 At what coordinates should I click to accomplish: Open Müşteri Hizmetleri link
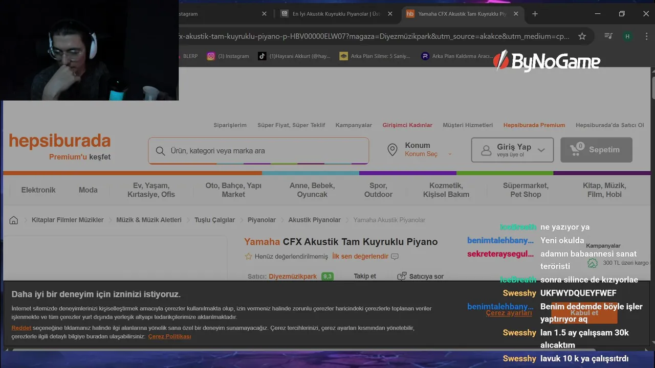click(x=468, y=125)
